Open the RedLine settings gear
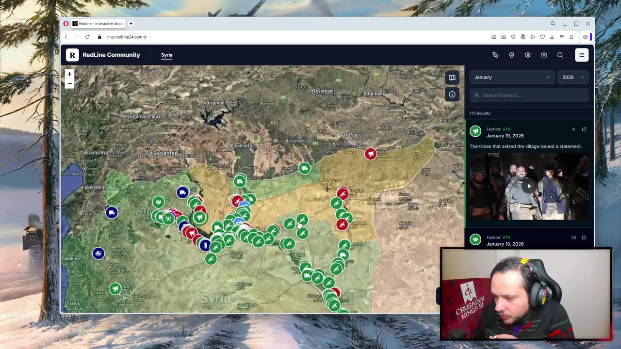The height and width of the screenshot is (349, 621). [x=528, y=55]
